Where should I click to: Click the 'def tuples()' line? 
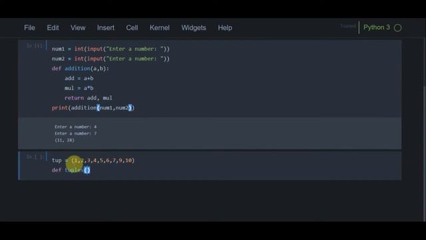pos(71,171)
